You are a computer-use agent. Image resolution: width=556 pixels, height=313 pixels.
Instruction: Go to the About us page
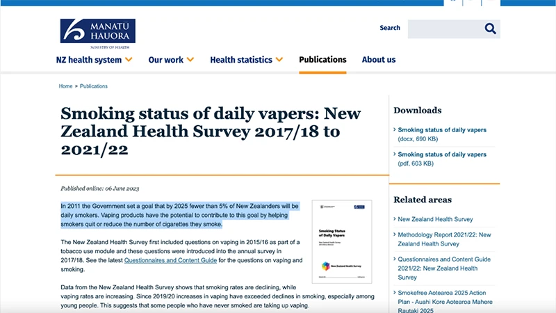(379, 60)
